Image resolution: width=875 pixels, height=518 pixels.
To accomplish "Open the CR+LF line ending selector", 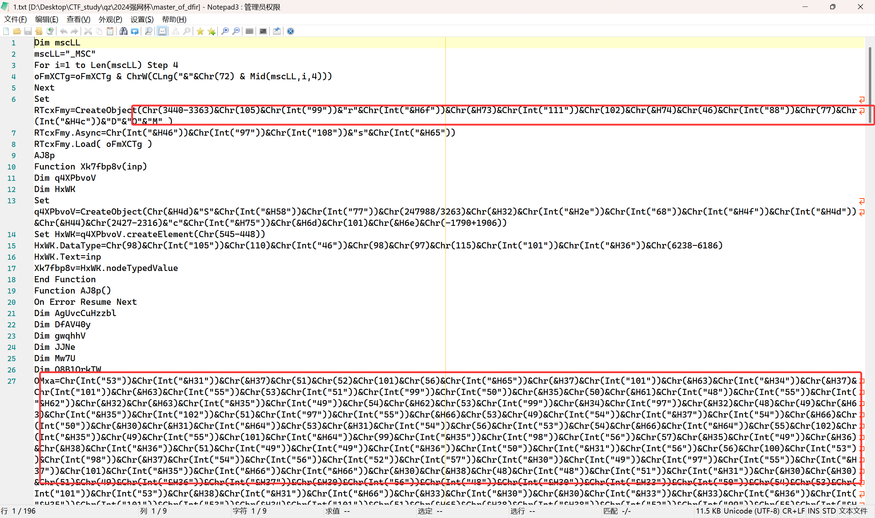I will [794, 511].
